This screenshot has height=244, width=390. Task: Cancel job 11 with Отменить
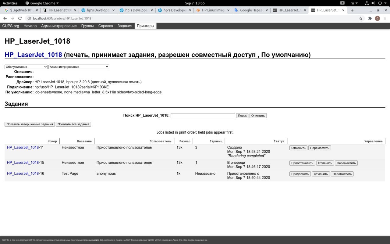(x=298, y=148)
